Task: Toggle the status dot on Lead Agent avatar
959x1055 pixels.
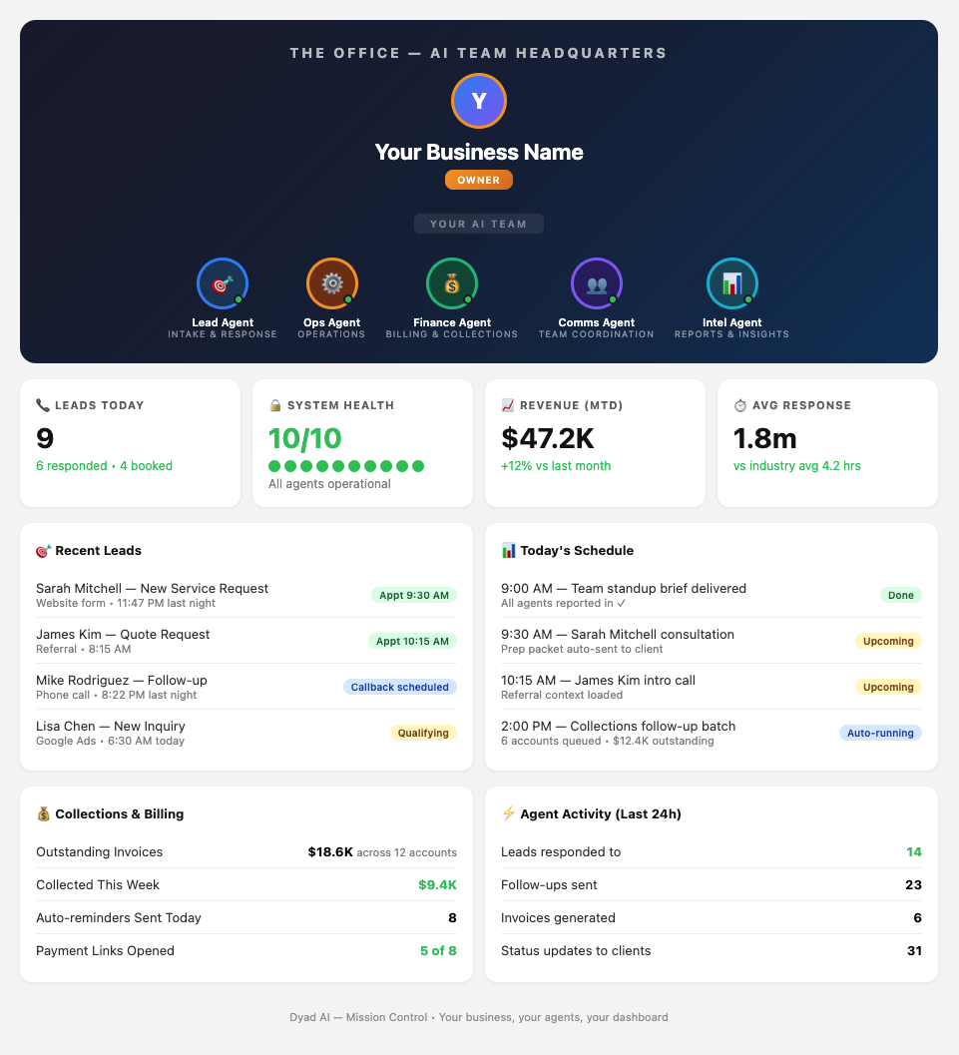Action: [240, 298]
